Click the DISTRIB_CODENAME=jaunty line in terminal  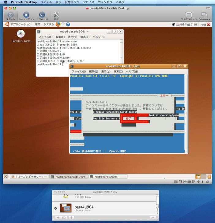coord(53,58)
